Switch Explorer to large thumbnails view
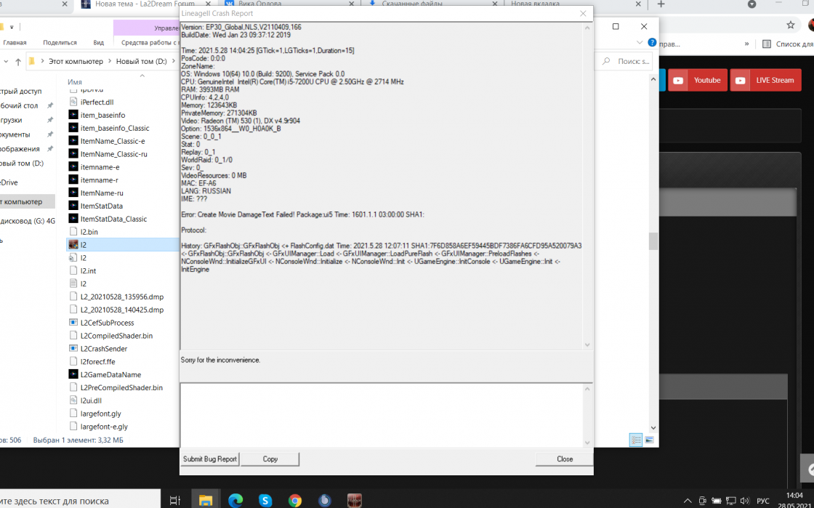Screen dimensions: 814x508 click(x=649, y=440)
